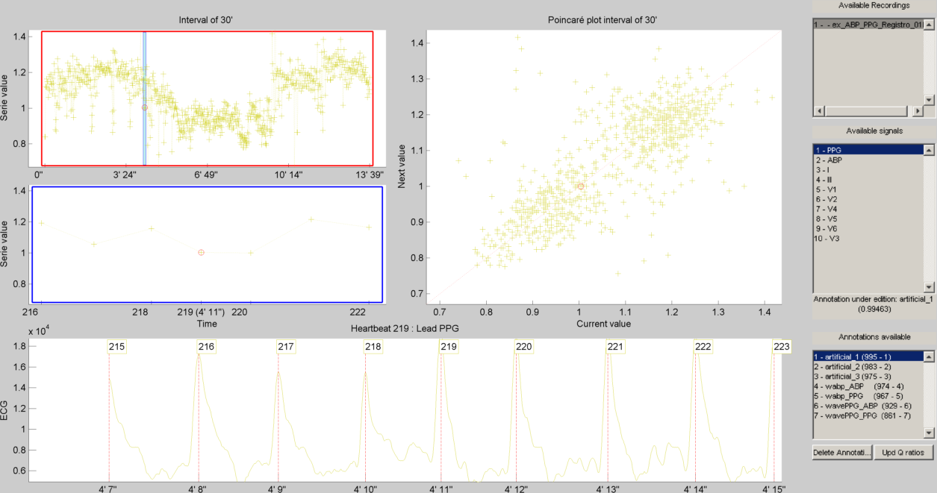Click the red-circled point in the Poincaré plot
This screenshot has height=493, width=937.
click(x=580, y=186)
